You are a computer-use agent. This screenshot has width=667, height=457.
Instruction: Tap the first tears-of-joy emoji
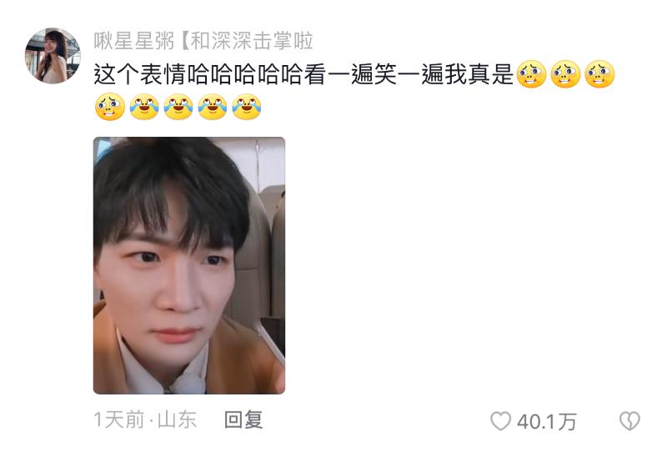(144, 107)
